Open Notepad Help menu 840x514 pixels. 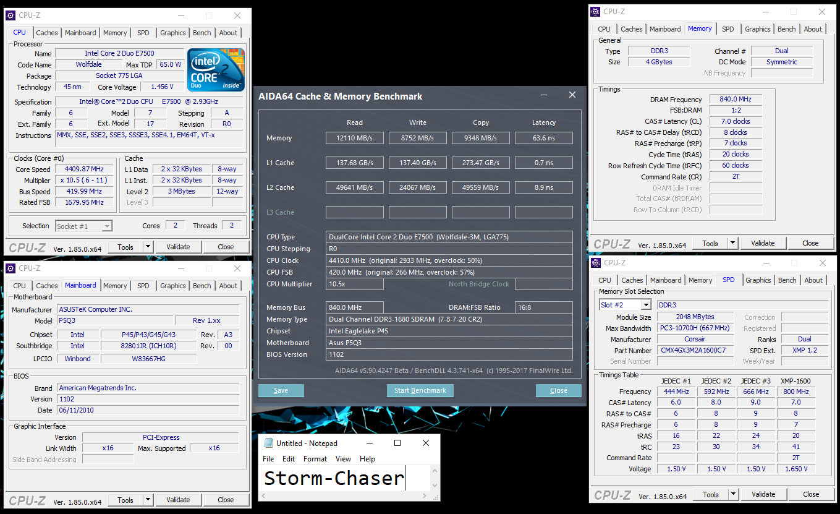tap(367, 459)
